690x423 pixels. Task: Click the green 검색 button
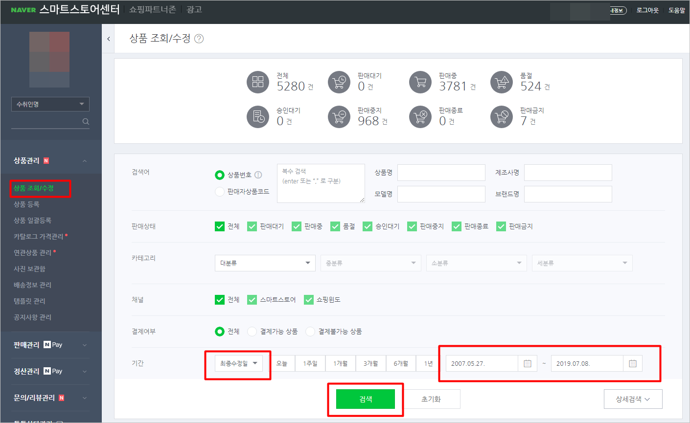pyautogui.click(x=366, y=399)
